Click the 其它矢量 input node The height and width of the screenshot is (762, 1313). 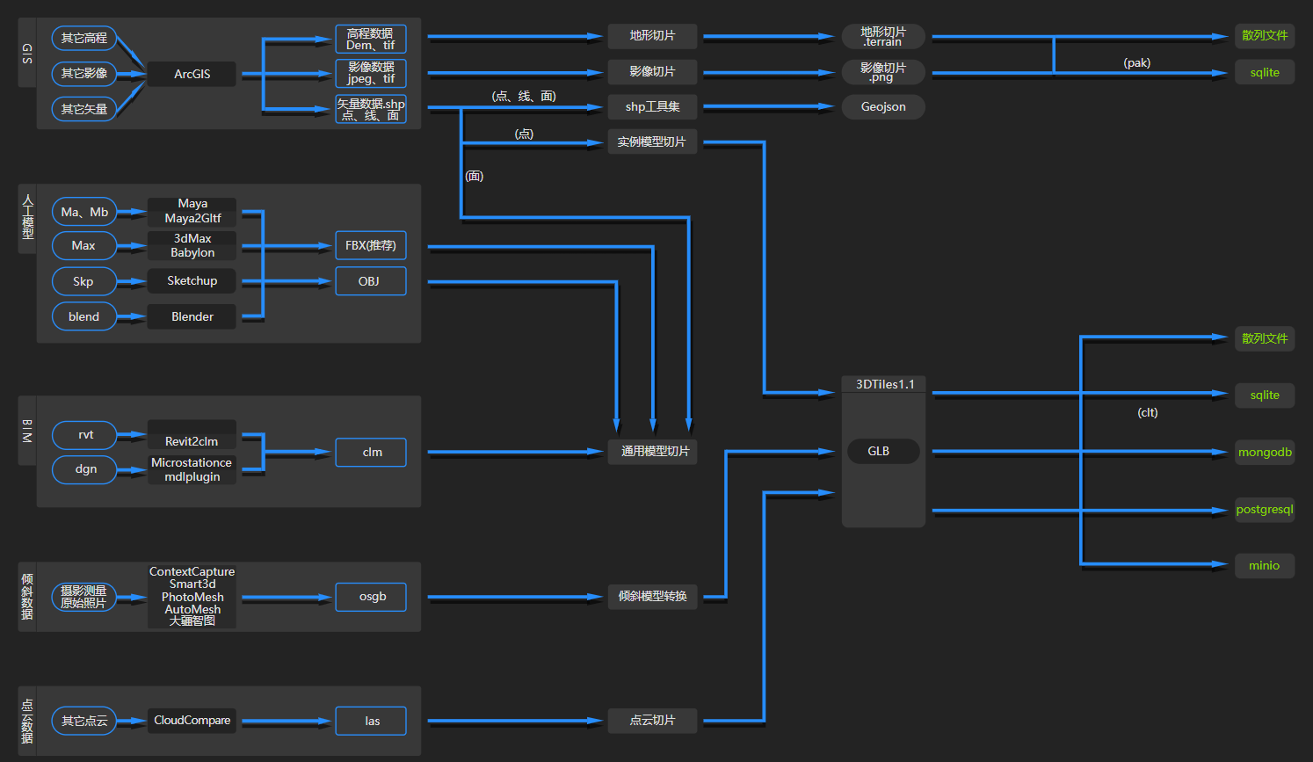point(84,109)
